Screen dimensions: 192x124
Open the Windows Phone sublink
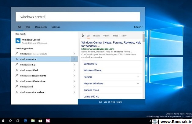pyautogui.click(x=92, y=70)
